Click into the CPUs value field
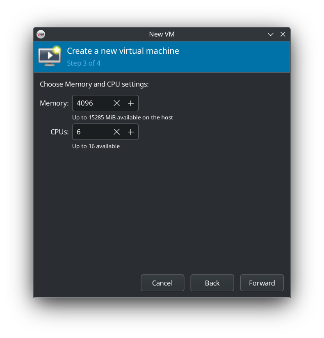The height and width of the screenshot is (338, 324). pos(91,132)
